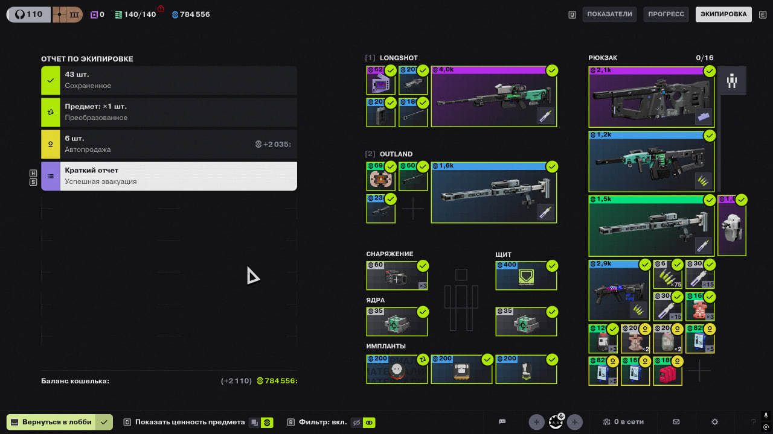The image size is (773, 434).
Task: Click the character silhouette icon beside backpack
Action: pos(732,81)
